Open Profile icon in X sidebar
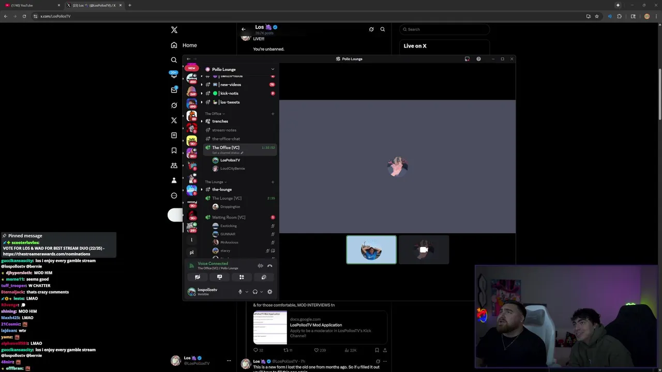662x372 pixels. [174, 180]
